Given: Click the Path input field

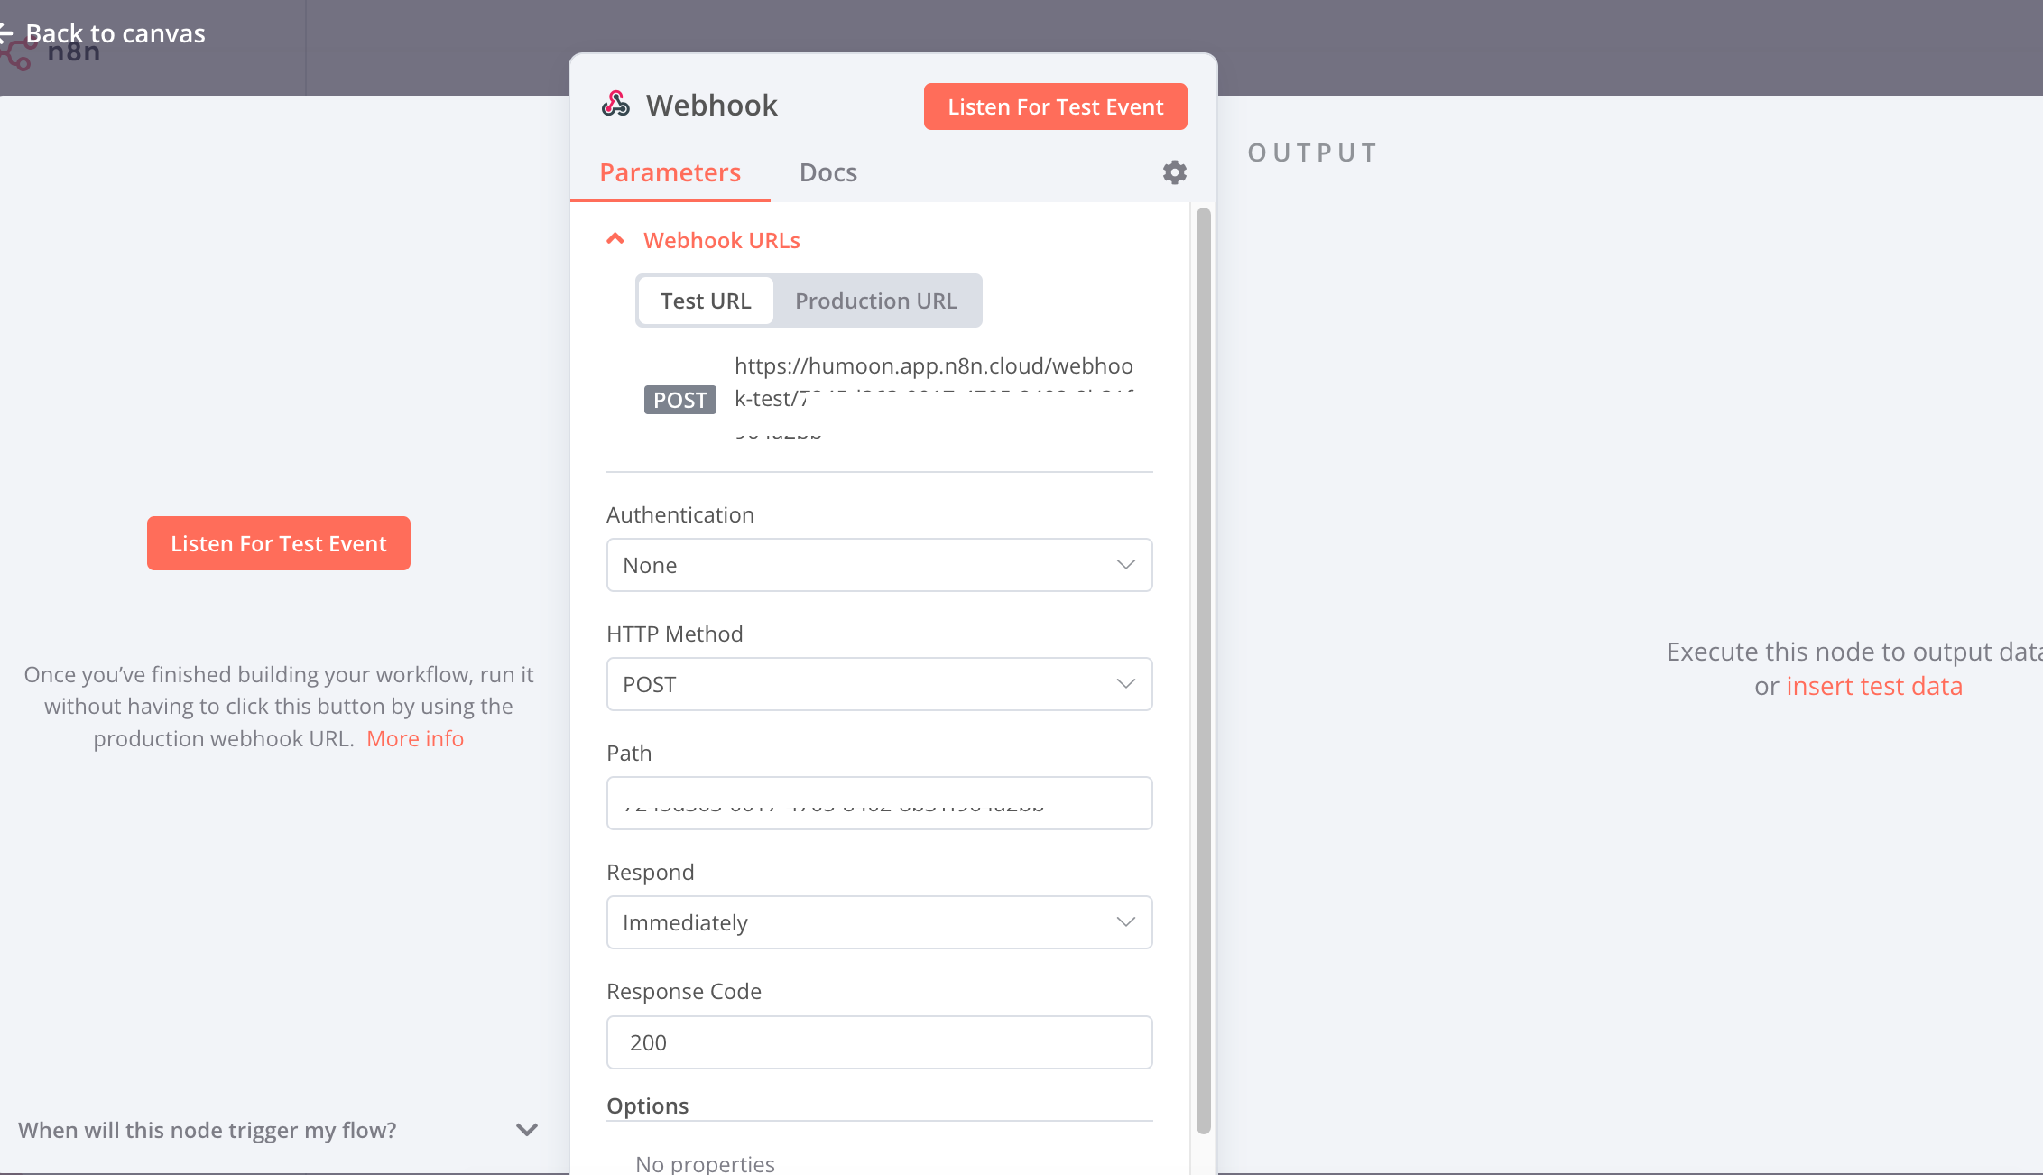Looking at the screenshot, I should point(879,803).
